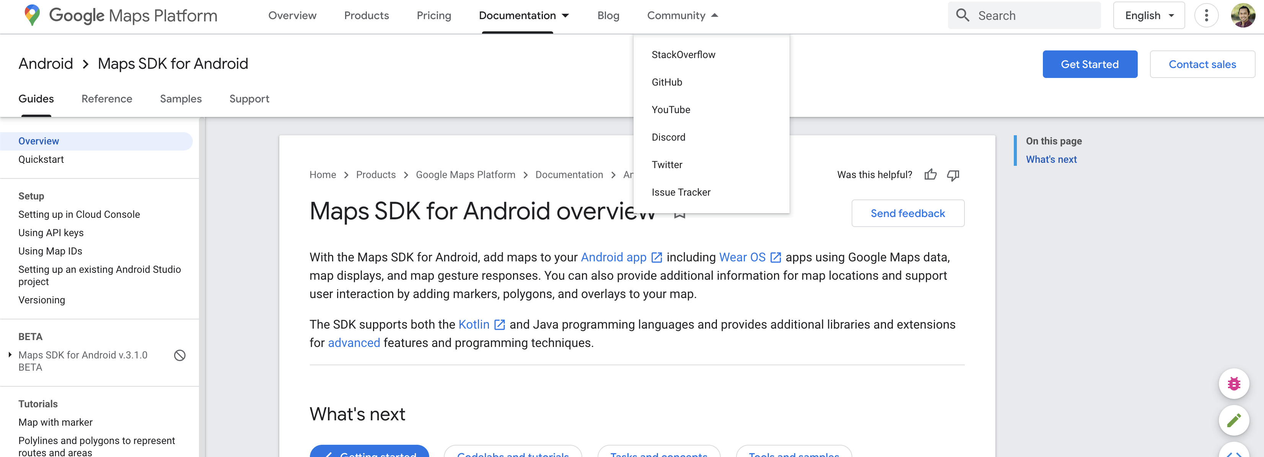Report a bug using the pink bug icon
Screen dimensions: 1264x457
[1234, 384]
